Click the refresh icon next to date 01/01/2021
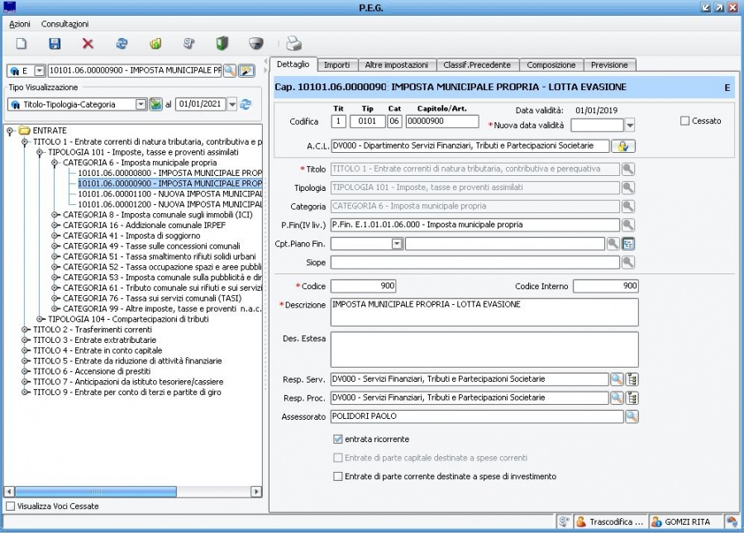744x533 pixels. point(246,105)
